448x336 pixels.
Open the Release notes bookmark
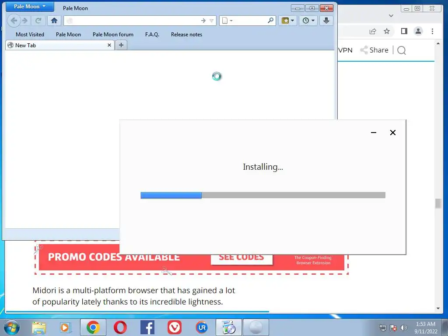[186, 34]
